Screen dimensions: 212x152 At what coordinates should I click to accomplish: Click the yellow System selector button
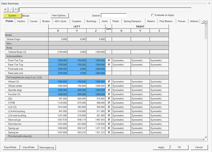pos(12,16)
